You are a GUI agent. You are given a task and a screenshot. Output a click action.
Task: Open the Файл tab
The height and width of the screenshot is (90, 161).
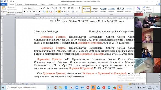pos(4,4)
